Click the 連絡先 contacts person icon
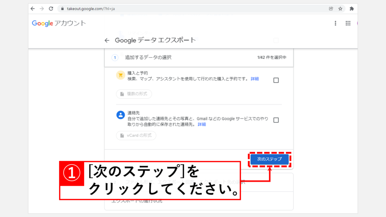This screenshot has width=386, height=217. tap(120, 115)
